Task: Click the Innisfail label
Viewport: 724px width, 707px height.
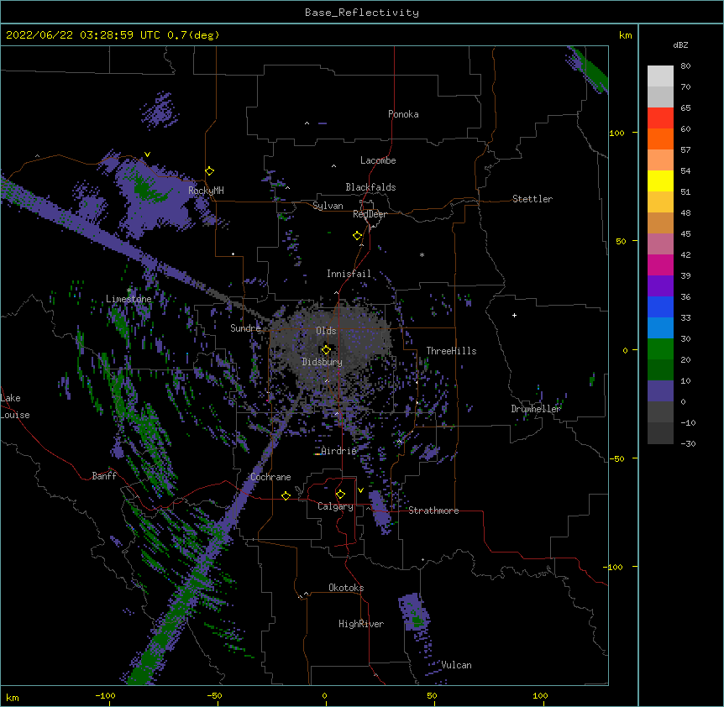Action: coord(349,274)
